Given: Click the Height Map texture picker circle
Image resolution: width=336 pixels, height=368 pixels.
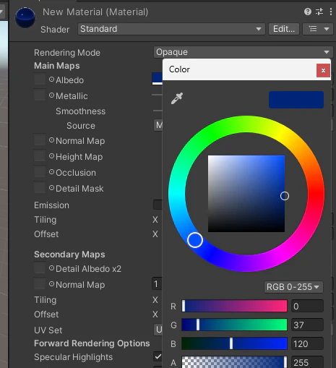Looking at the screenshot, I should (x=51, y=156).
